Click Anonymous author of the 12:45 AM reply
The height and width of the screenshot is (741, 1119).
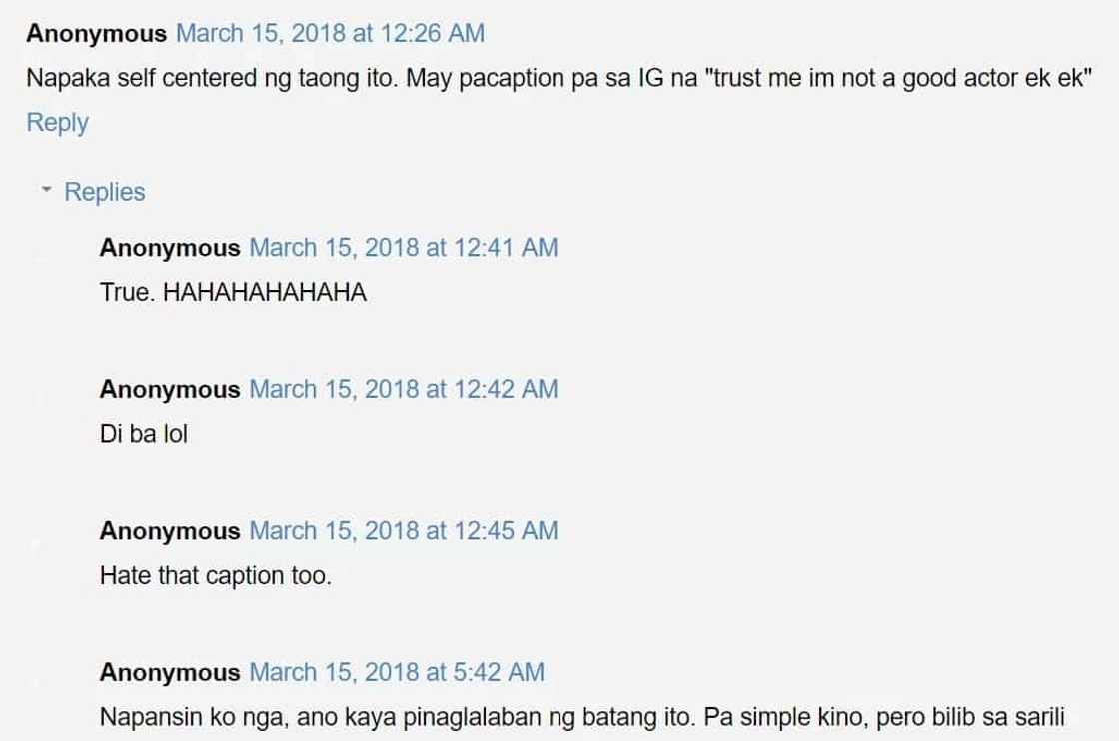click(170, 531)
